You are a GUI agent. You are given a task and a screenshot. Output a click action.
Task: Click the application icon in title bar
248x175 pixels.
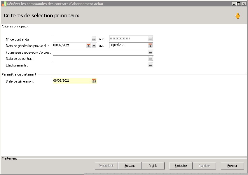tap(4, 4)
